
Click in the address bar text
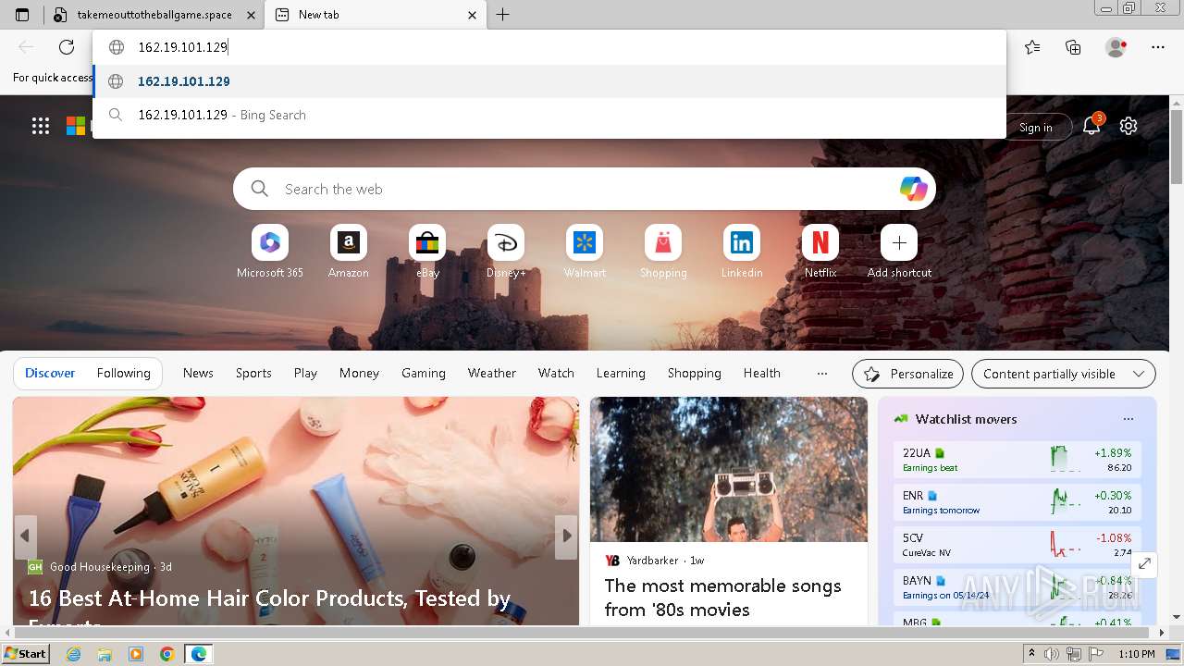coord(182,47)
